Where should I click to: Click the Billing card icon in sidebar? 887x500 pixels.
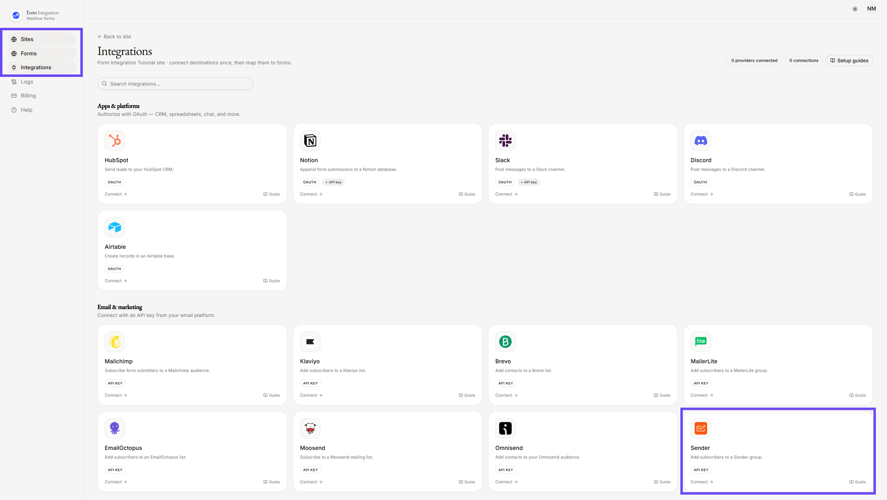tap(14, 96)
